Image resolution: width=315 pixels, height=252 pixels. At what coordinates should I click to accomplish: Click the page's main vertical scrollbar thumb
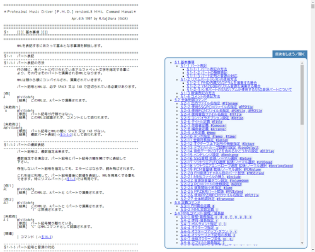point(313,5)
